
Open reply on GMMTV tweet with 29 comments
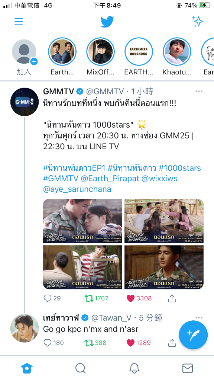coord(52,298)
